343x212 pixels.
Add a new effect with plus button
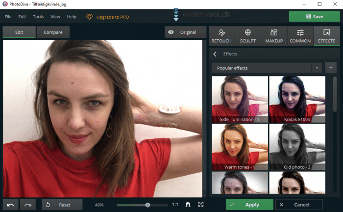pyautogui.click(x=331, y=68)
